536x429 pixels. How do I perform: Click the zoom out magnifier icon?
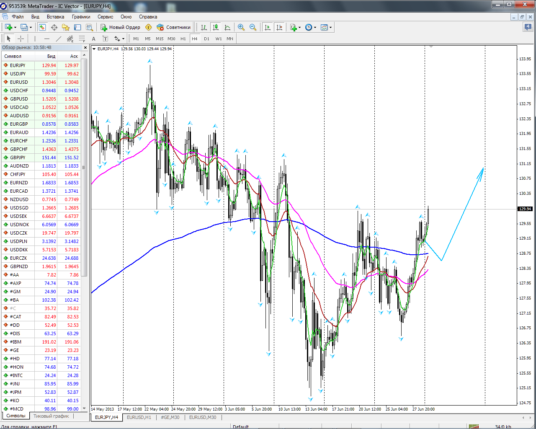[253, 27]
